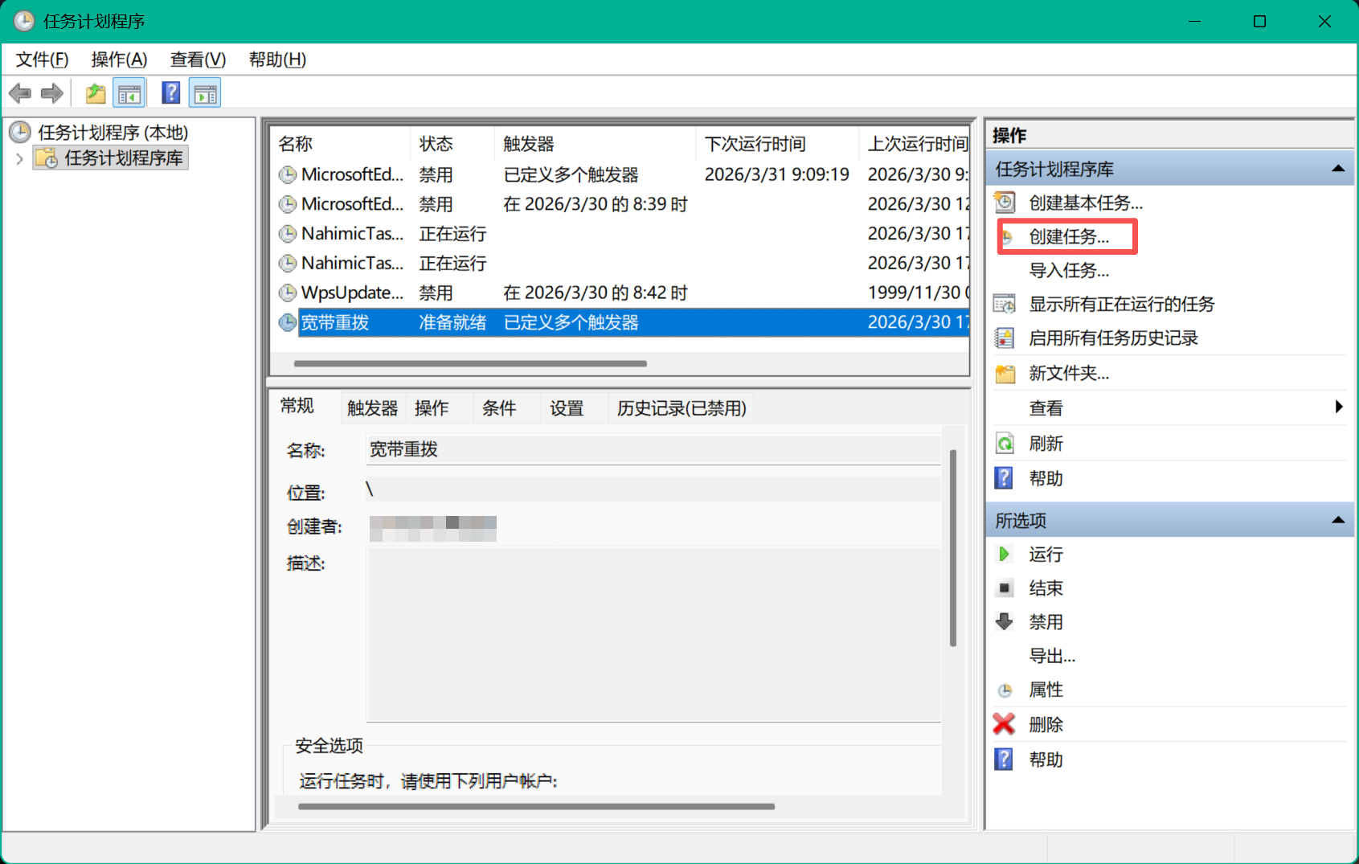Click the Disable (禁用) down-arrow icon
The height and width of the screenshot is (864, 1359).
pyautogui.click(x=1004, y=621)
